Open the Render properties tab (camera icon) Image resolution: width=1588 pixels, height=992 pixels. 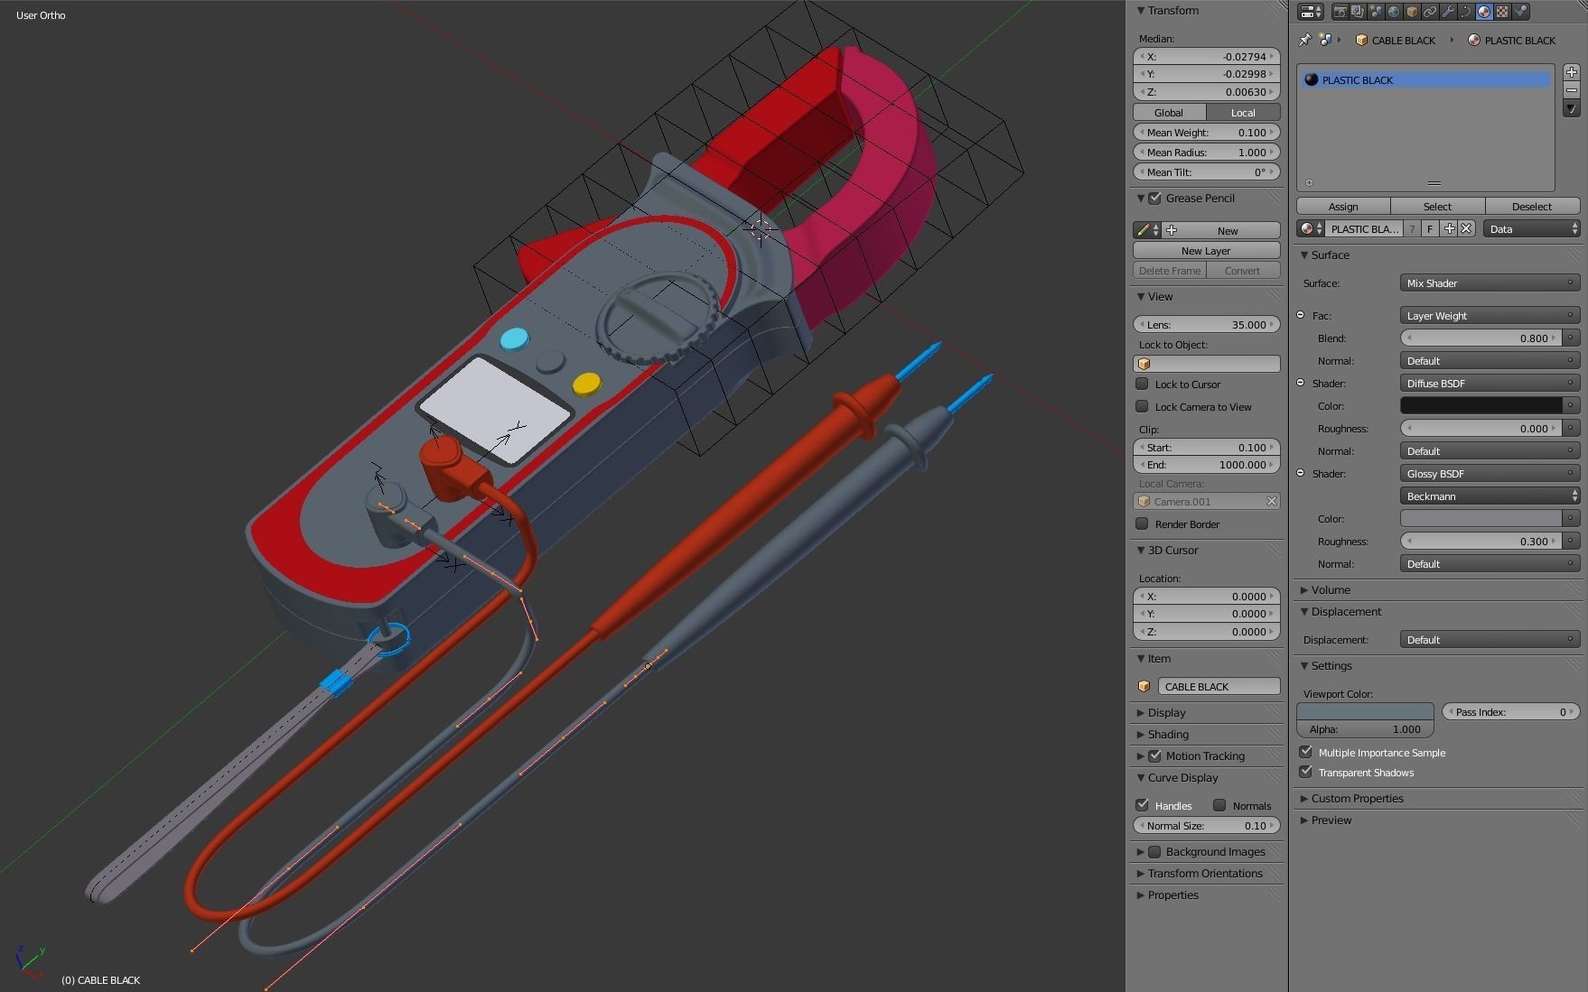pyautogui.click(x=1340, y=12)
